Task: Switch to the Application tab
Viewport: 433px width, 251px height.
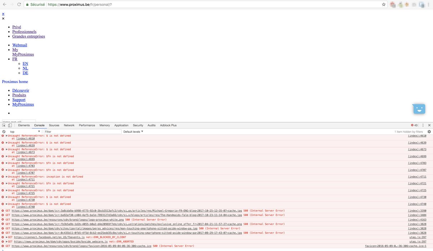Action: [121, 125]
